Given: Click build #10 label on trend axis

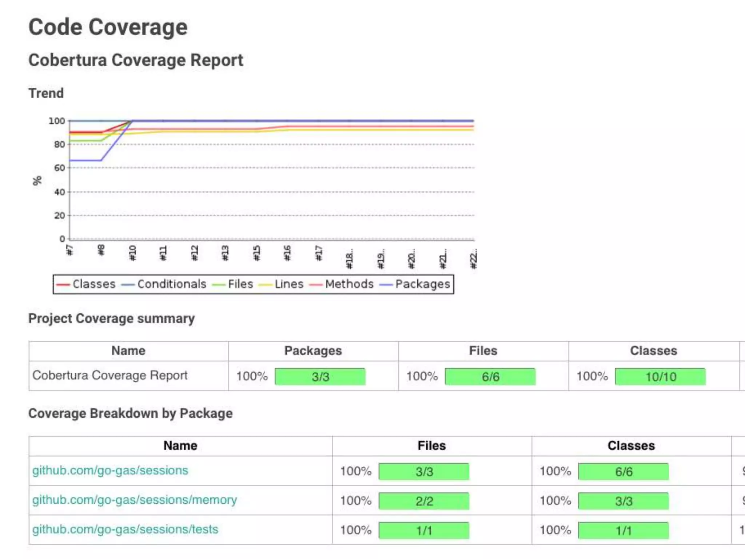Looking at the screenshot, I should click(x=132, y=253).
